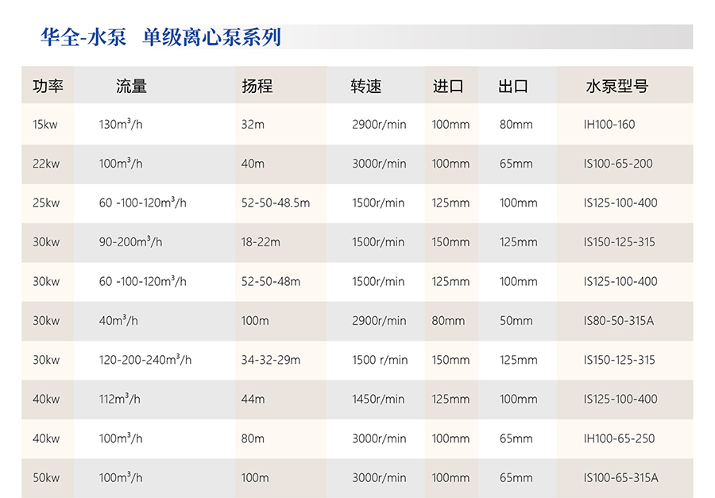Click the 90-200m³/h flow cell
Viewport: 715px width, 498px height.
pos(130,242)
